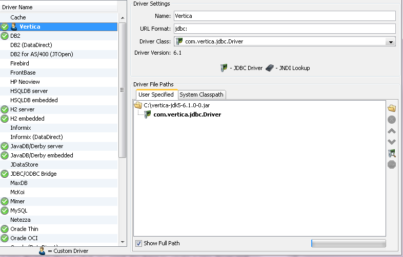Click folder icon beside vertica jar path

(x=138, y=105)
